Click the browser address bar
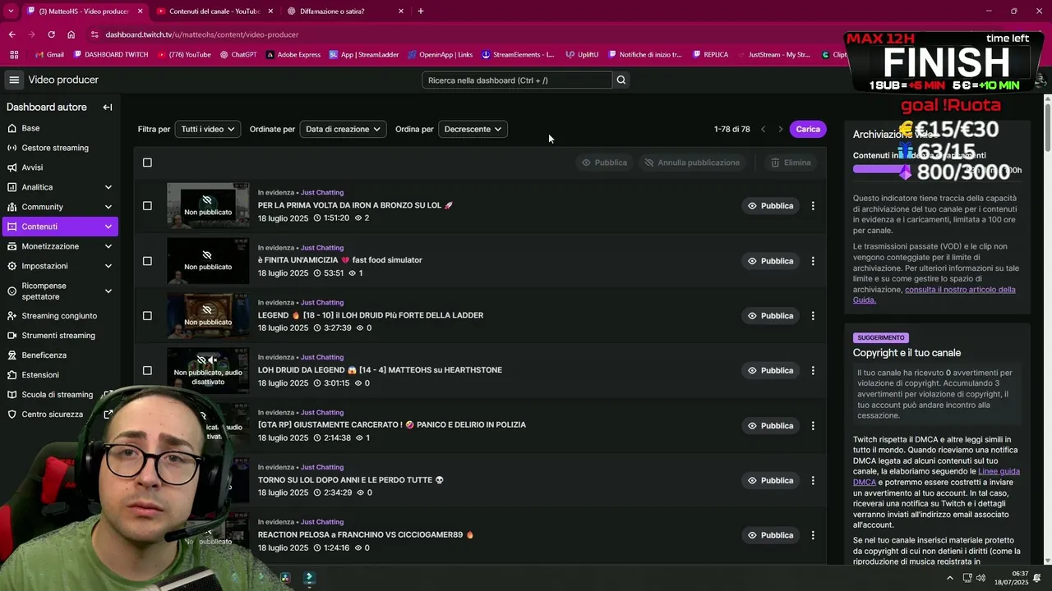The height and width of the screenshot is (591, 1052). click(460, 34)
